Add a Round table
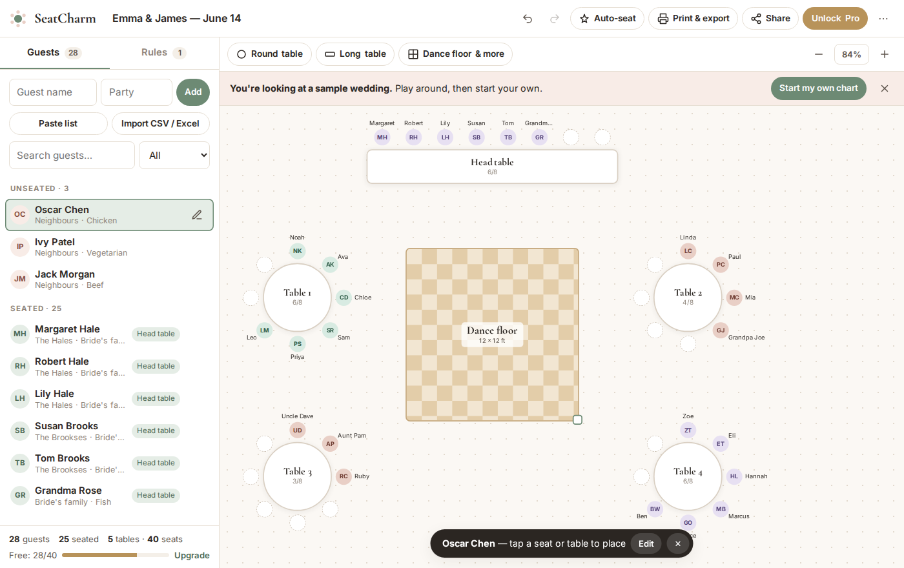The width and height of the screenshot is (904, 568). coord(269,54)
